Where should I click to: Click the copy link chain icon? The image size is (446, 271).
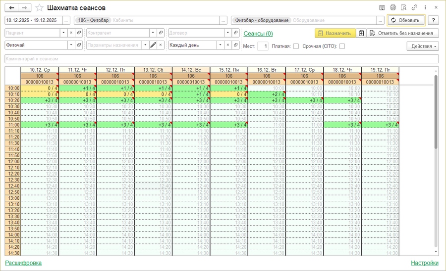point(414,8)
